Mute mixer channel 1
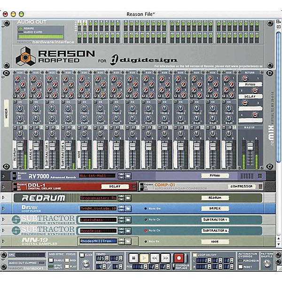Screen dimensions: 282x282 pyautogui.click(x=15, y=127)
